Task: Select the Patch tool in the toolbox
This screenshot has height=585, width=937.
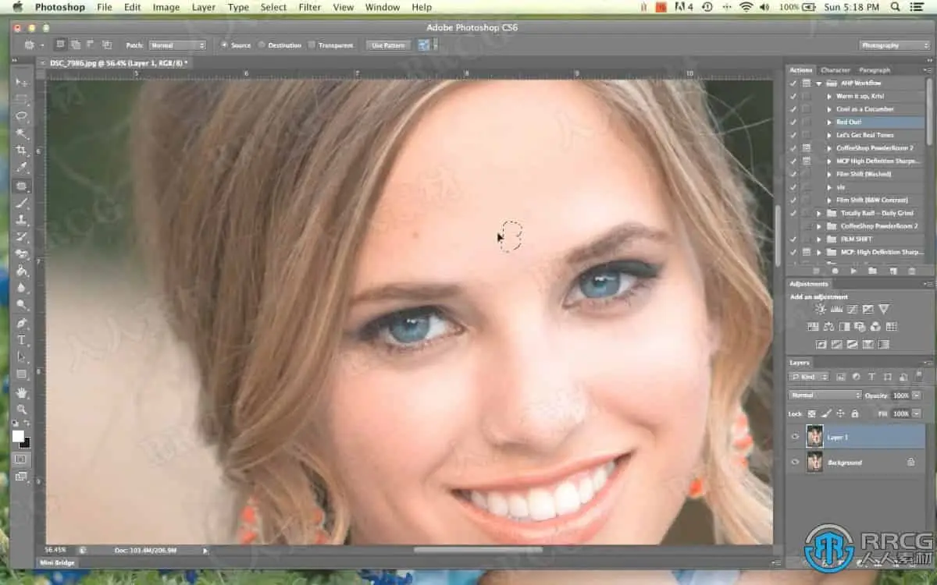Action: 22,186
